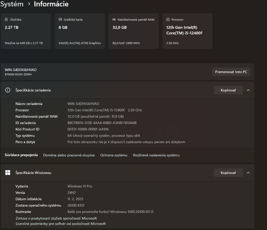
Task: Click the Kód Product ID label
Action: 27,129
